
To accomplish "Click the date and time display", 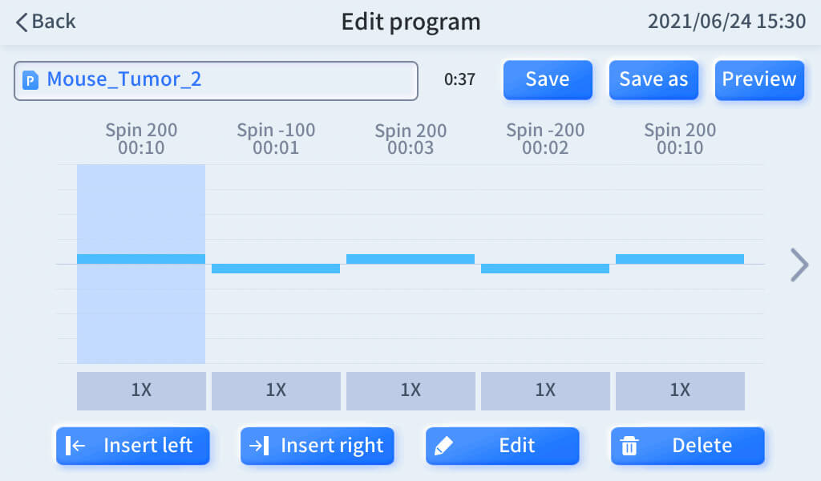I will tap(726, 22).
